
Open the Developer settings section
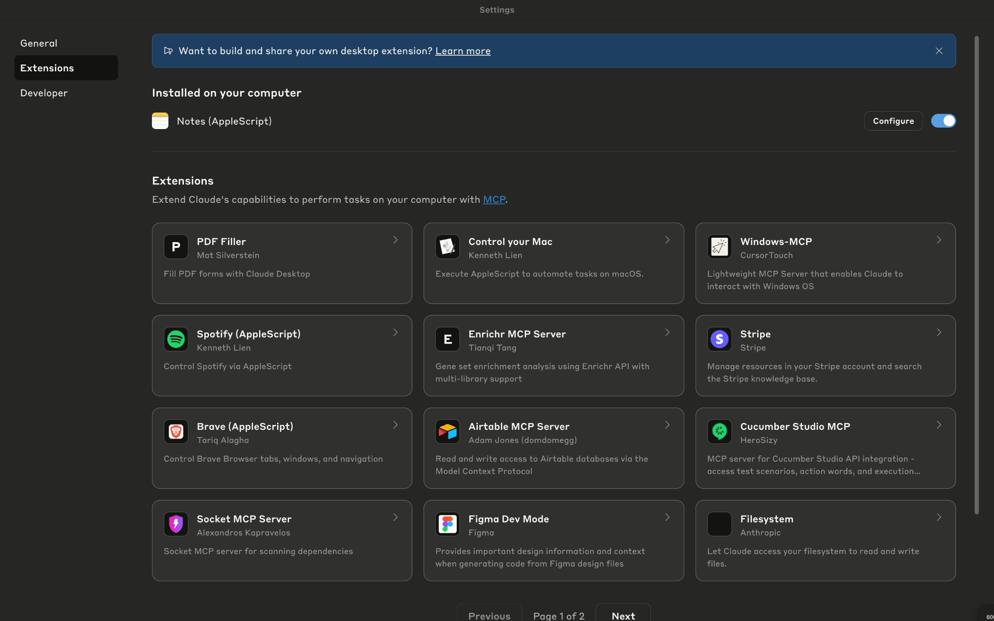[44, 93]
